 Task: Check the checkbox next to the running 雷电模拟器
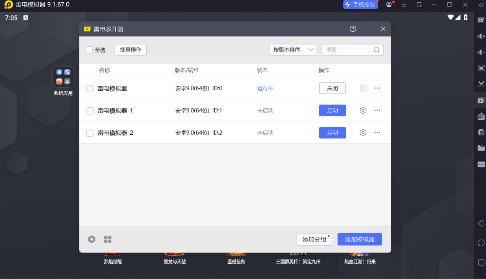[x=90, y=88]
